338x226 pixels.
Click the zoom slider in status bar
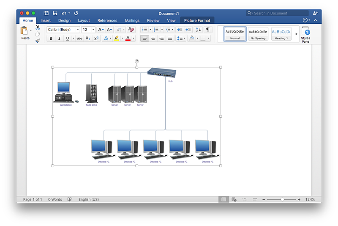281,199
